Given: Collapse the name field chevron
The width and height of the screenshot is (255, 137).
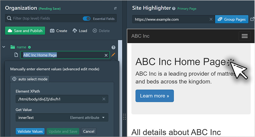Looking at the screenshot, I should pyautogui.click(x=4, y=47).
